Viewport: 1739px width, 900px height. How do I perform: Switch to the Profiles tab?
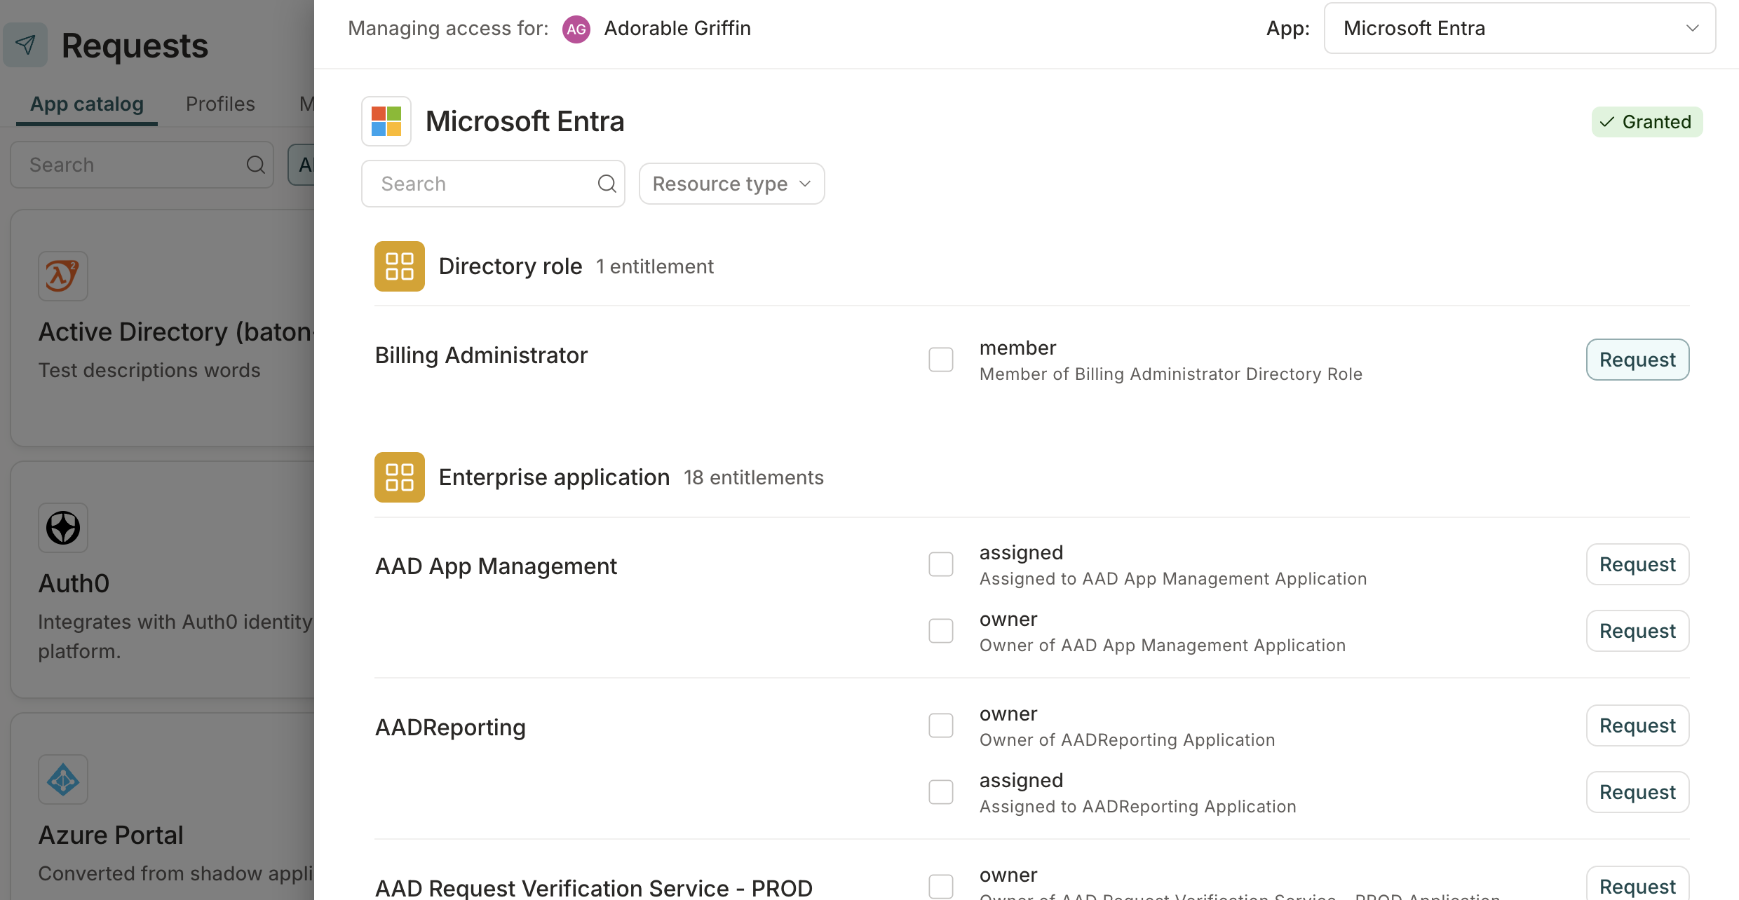pos(220,104)
